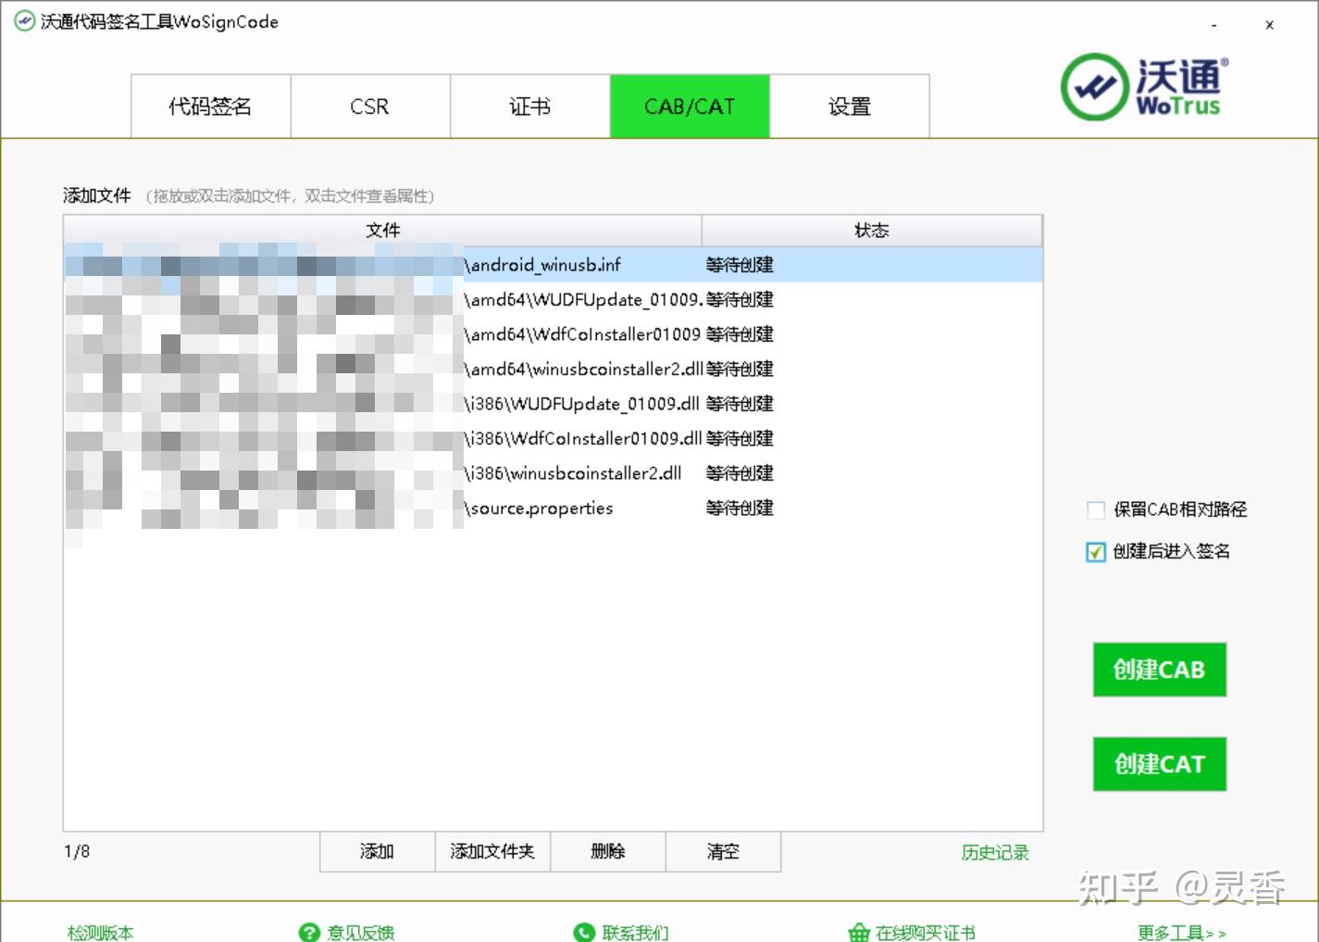1319x942 pixels.
Task: Select the i386\winusbcoinstaller2.dll row
Action: tap(554, 473)
